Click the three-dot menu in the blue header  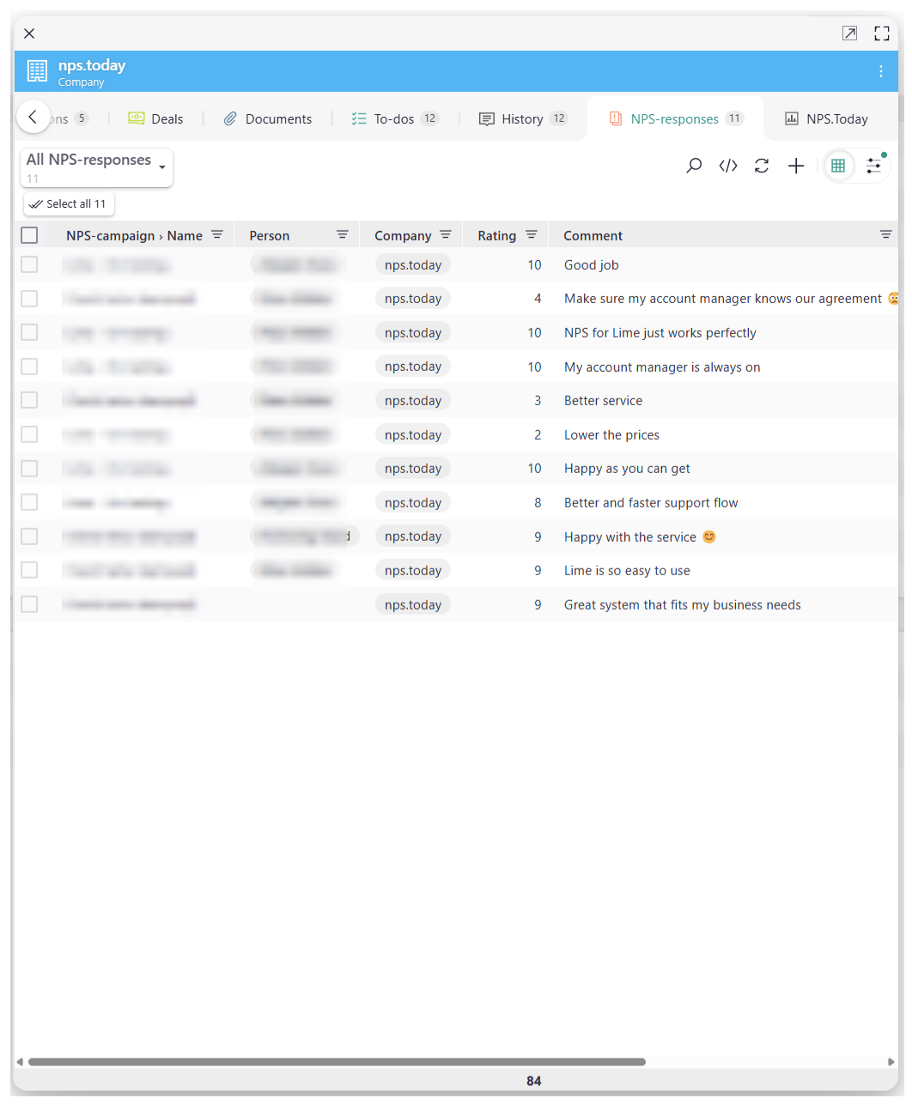(x=881, y=71)
